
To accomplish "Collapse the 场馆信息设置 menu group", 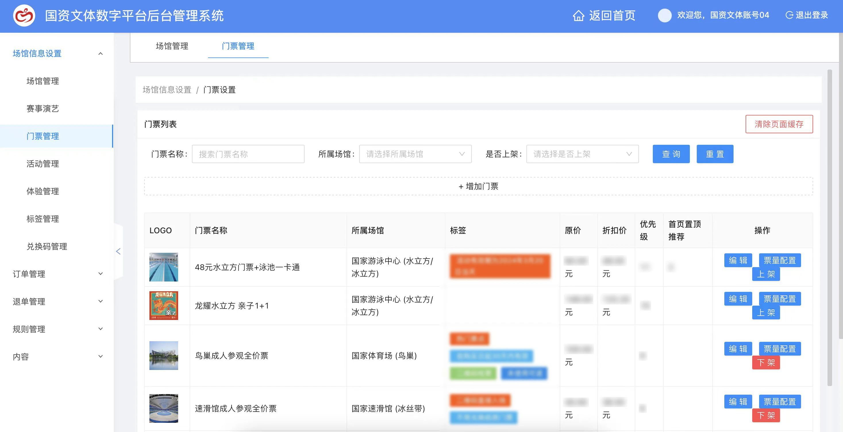I will (101, 53).
